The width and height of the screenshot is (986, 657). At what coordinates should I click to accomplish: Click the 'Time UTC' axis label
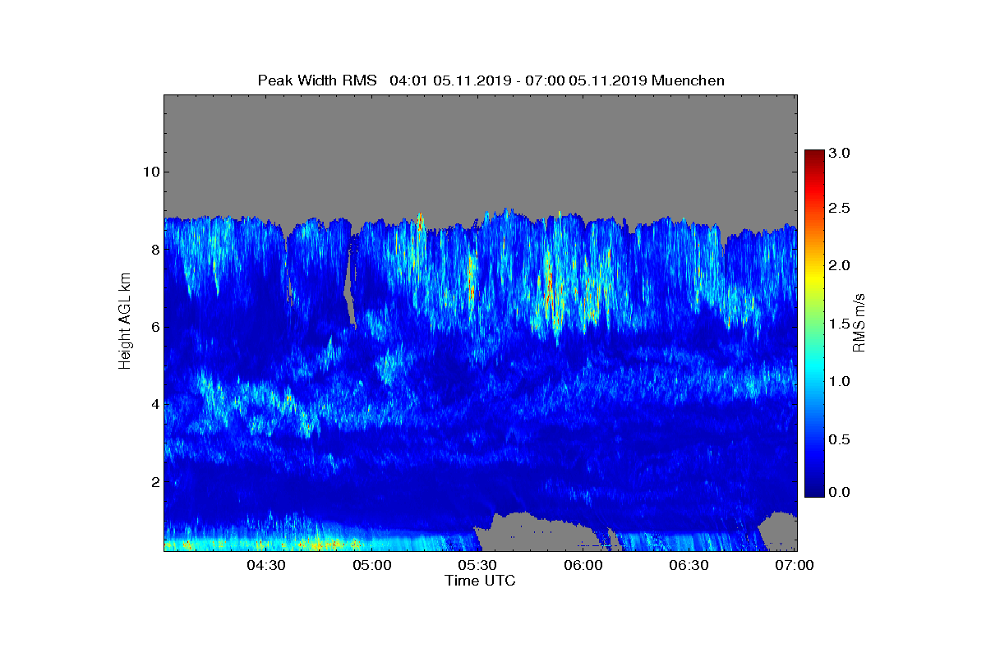pyautogui.click(x=481, y=581)
